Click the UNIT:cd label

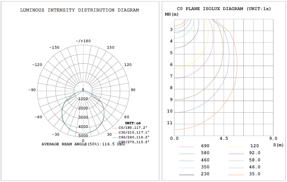(133, 123)
